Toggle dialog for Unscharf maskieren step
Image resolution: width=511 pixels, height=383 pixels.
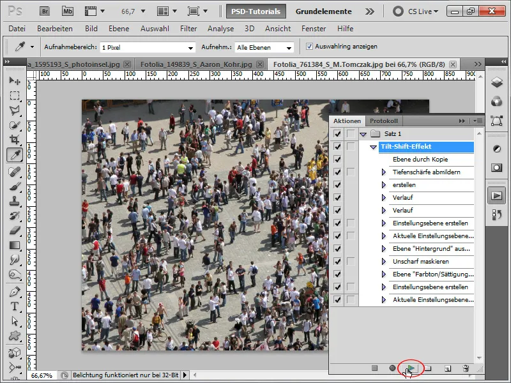click(351, 262)
